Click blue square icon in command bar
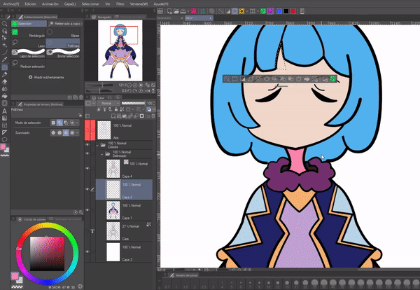Screen dimensions: 420x290 coord(279,11)
